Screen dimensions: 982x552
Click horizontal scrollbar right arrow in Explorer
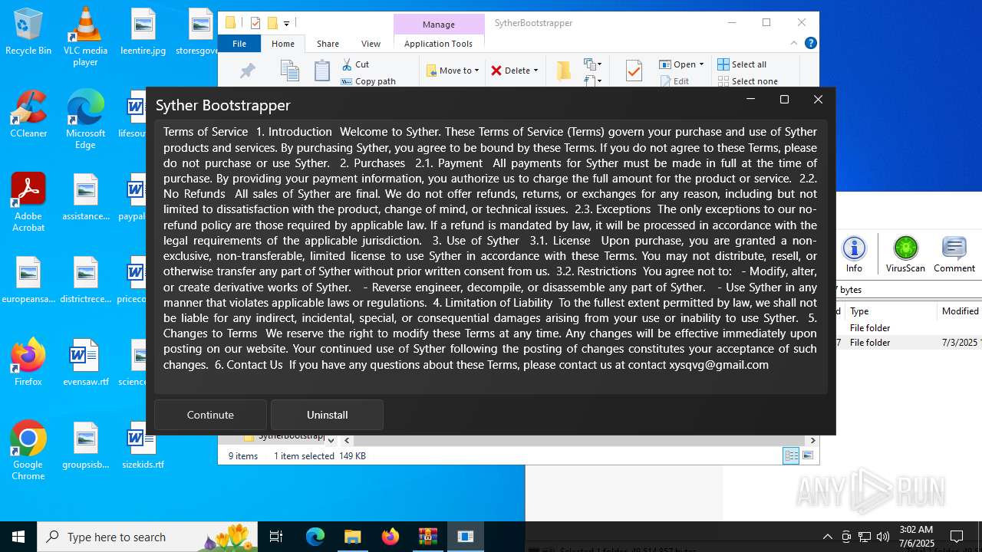coord(812,440)
